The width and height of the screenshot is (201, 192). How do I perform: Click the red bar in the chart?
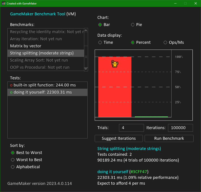tap(115, 87)
